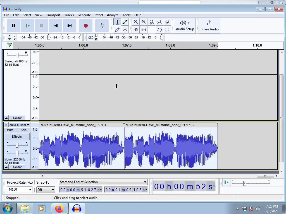Skip to end of project
Image resolution: width=286 pixels, height=214 pixels.
(70, 26)
